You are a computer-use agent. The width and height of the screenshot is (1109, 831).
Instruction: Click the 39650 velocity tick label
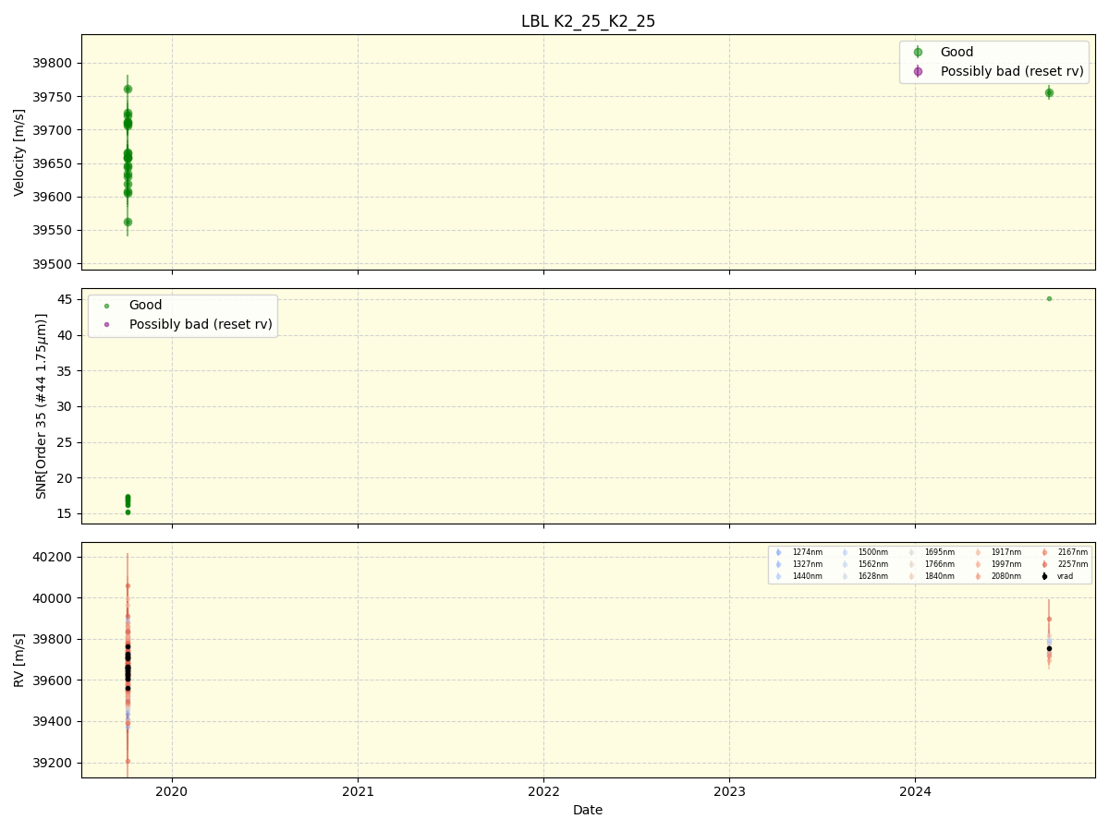[x=55, y=163]
